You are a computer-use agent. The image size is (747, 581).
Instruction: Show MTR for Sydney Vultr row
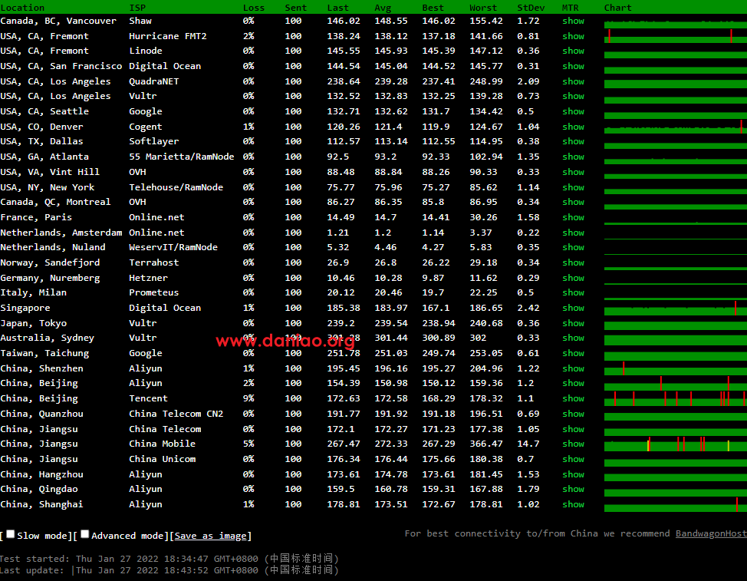573,338
